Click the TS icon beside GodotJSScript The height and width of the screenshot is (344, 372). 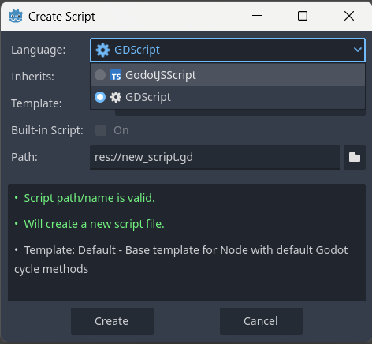116,75
